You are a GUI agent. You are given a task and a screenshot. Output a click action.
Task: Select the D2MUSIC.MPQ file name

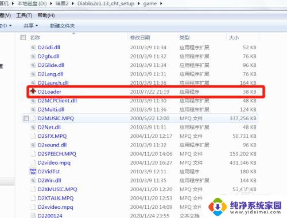pos(56,118)
